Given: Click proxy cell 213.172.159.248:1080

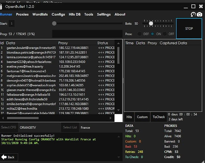Looking at the screenshot, I should (74, 109).
